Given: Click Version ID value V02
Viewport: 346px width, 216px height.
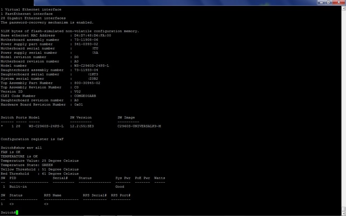Looking at the screenshot, I should [77, 92].
